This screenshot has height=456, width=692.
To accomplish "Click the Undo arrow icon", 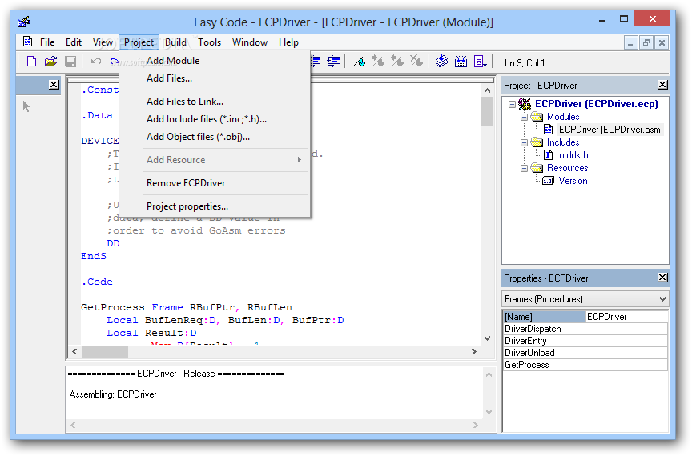I will tap(96, 62).
